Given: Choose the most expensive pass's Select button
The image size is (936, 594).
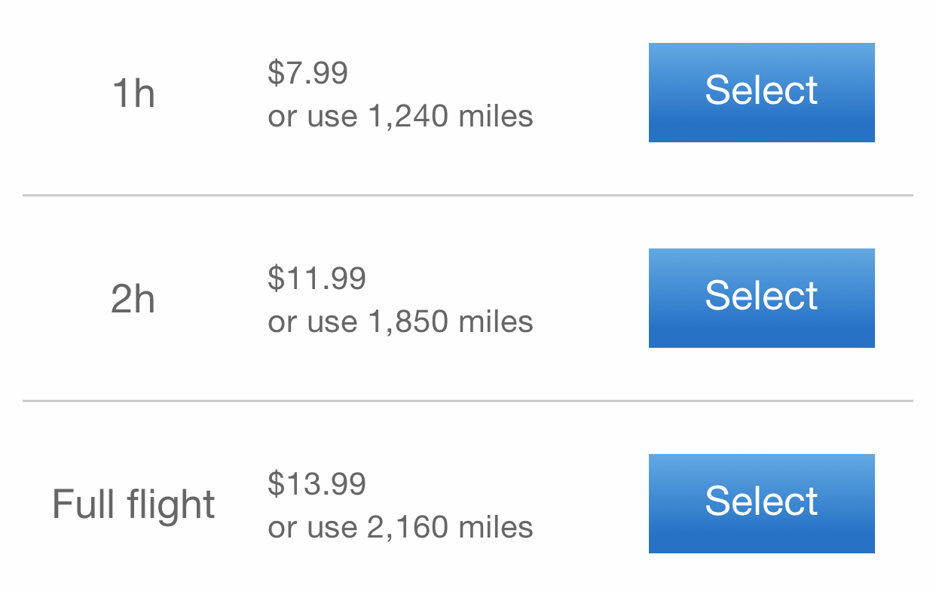Looking at the screenshot, I should pos(761,504).
